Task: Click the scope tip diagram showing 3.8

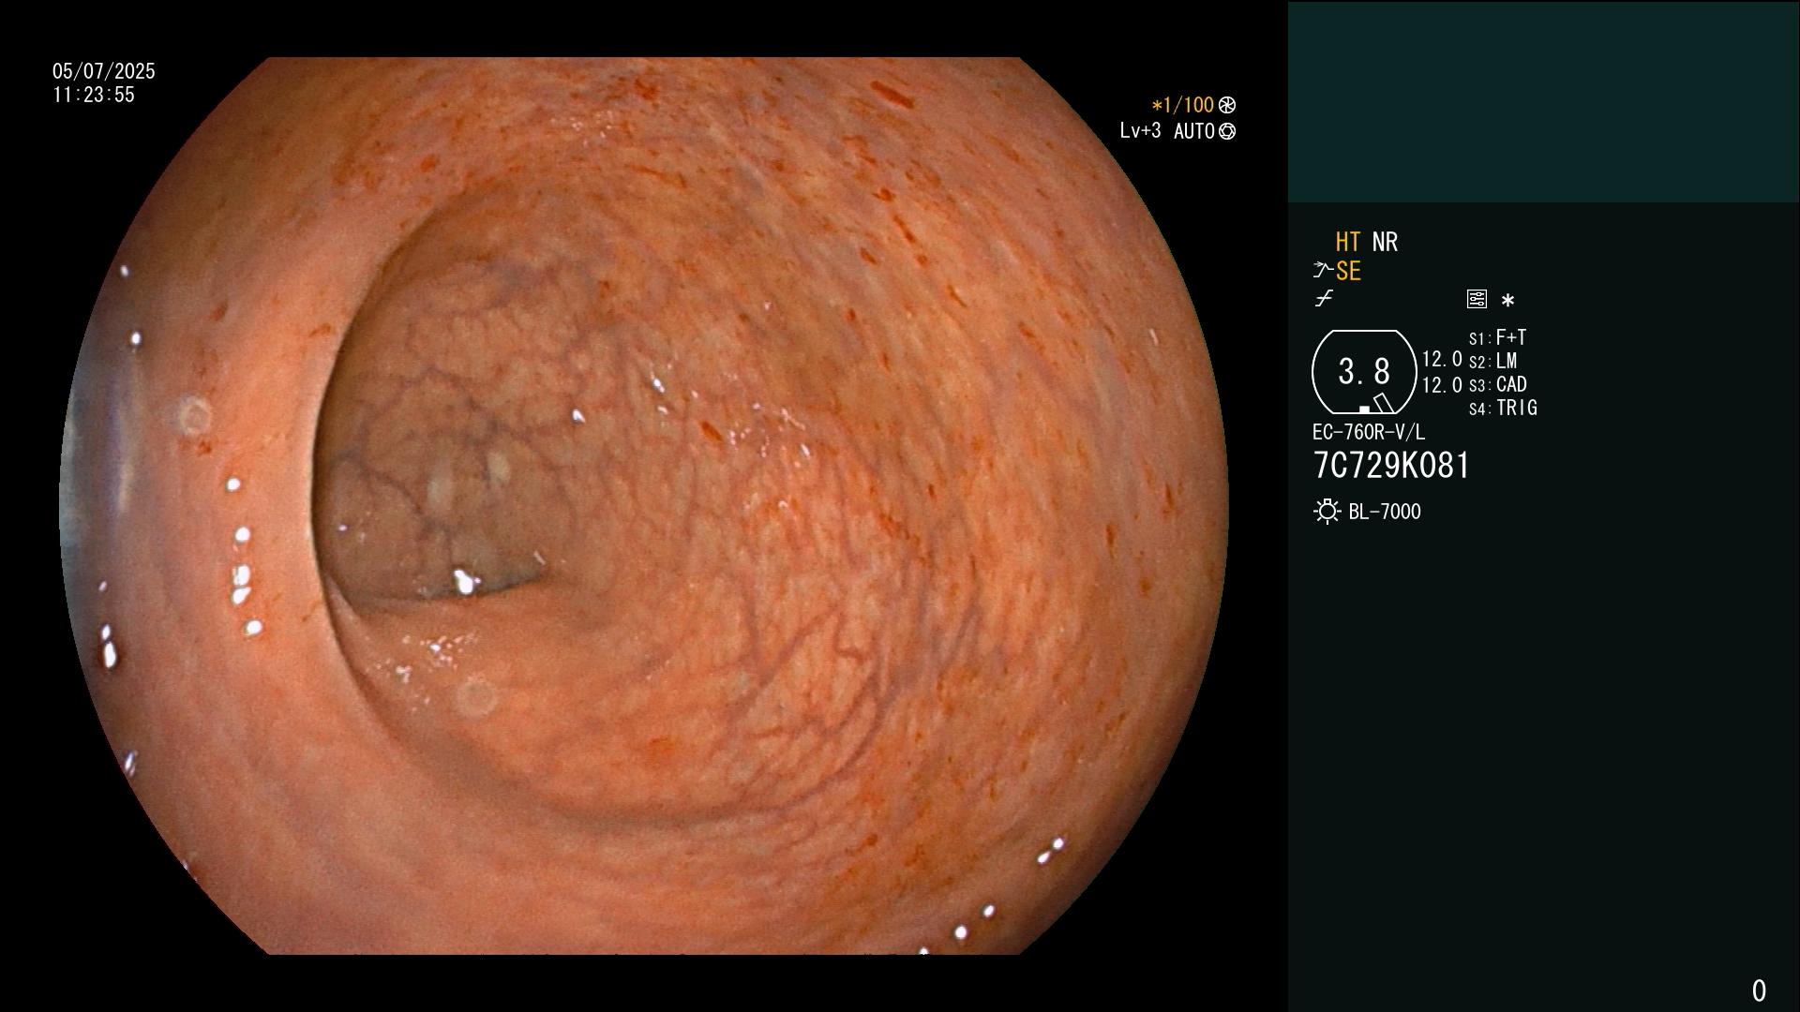Action: [x=1364, y=372]
